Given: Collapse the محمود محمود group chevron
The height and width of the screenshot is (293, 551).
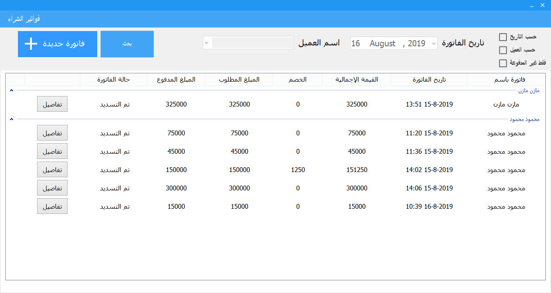Looking at the screenshot, I should [x=11, y=119].
